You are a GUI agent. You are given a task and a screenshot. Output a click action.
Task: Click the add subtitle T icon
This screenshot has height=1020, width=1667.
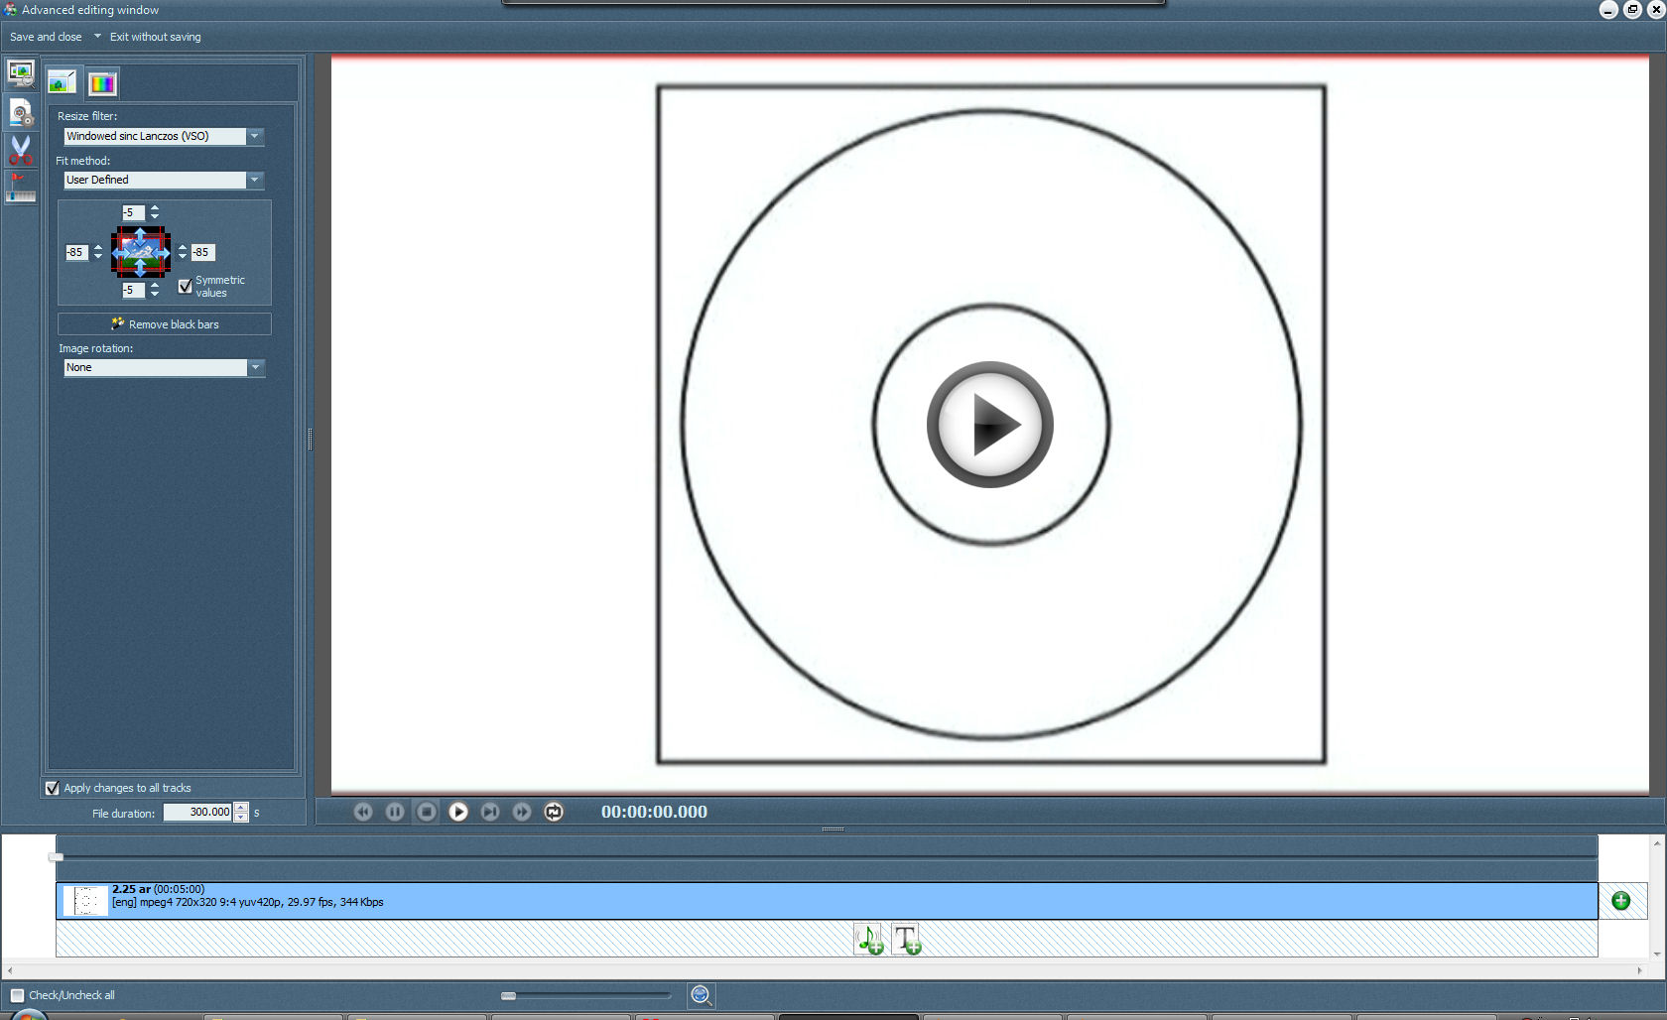coord(907,939)
